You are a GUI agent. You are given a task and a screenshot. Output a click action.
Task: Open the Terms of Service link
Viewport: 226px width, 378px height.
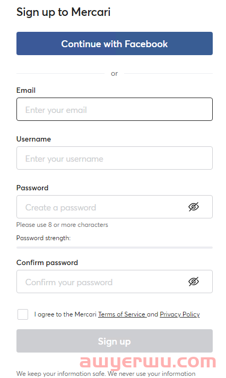(122, 314)
